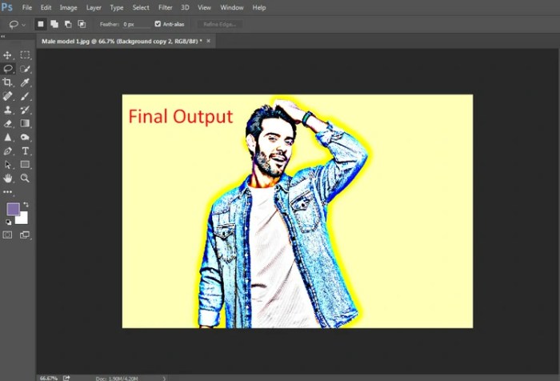Toggle the Anti-alias checkbox
This screenshot has height=381, width=560.
(x=158, y=24)
